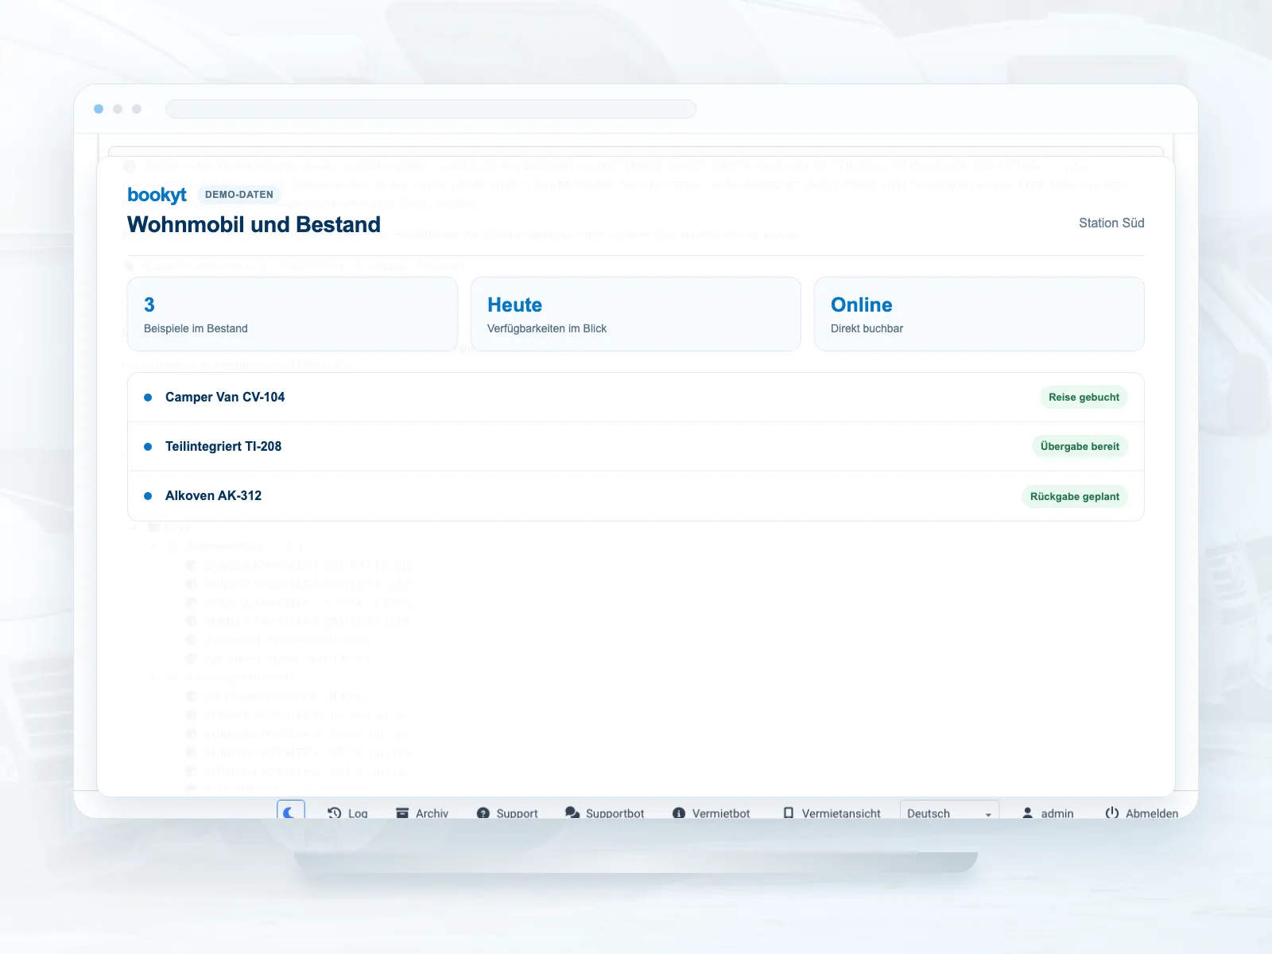
Task: Open the Log history icon
Action: pos(335,812)
